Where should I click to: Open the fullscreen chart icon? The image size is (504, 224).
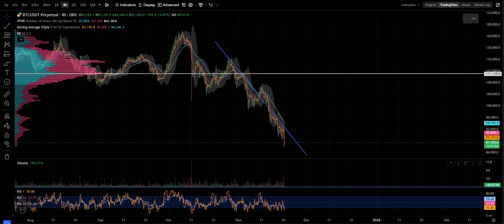coord(498,5)
